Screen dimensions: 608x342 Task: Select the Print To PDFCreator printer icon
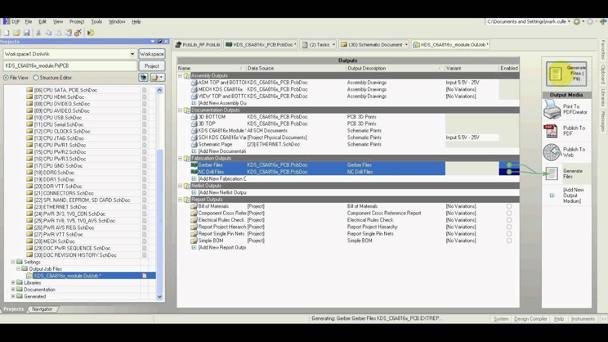point(552,110)
